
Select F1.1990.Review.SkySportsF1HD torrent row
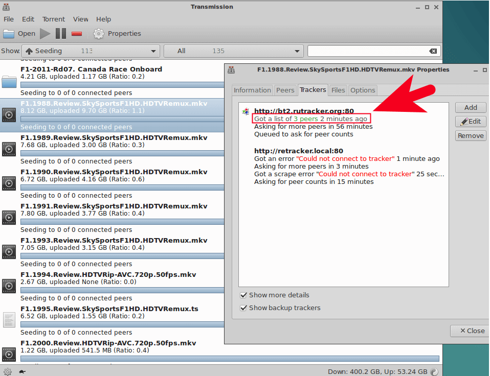pyautogui.click(x=112, y=184)
